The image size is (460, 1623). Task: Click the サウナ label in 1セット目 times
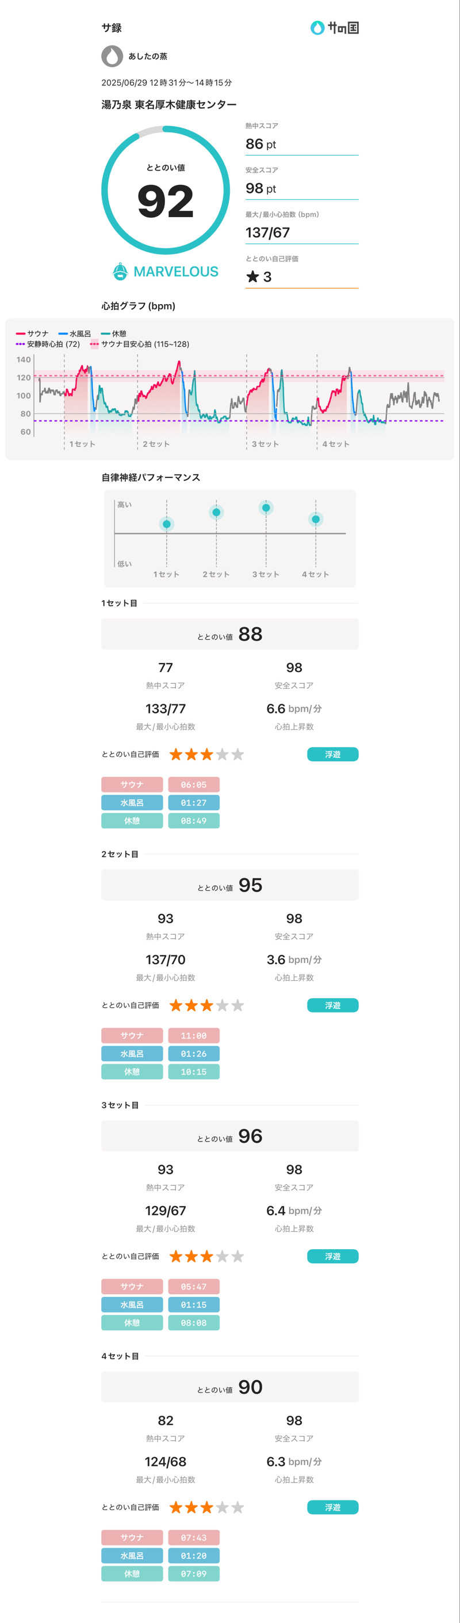coord(132,784)
